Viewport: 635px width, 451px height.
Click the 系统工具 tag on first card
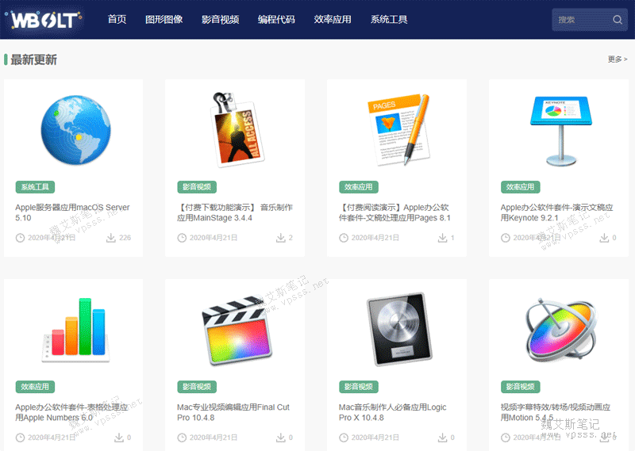point(35,187)
